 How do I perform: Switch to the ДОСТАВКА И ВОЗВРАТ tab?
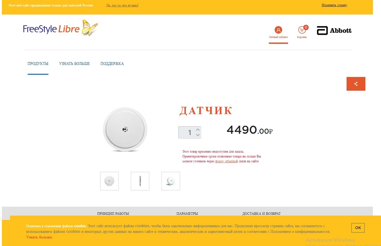tap(261, 214)
